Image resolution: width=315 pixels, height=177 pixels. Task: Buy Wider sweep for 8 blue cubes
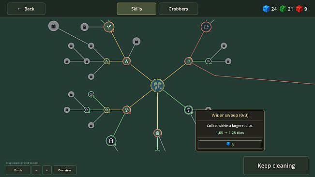(x=230, y=145)
